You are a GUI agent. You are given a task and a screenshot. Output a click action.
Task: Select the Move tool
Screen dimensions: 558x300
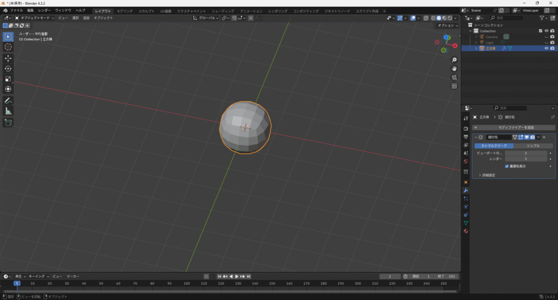(8, 58)
